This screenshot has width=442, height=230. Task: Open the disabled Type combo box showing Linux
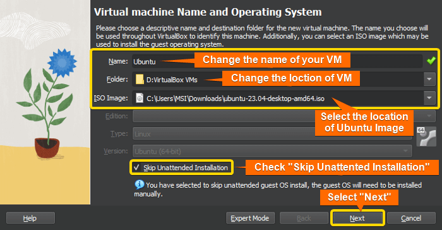[x=272, y=134]
